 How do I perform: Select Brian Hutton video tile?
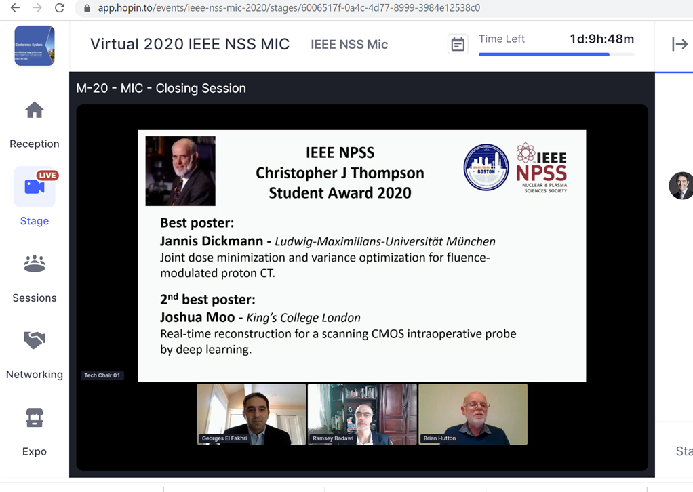tap(473, 414)
